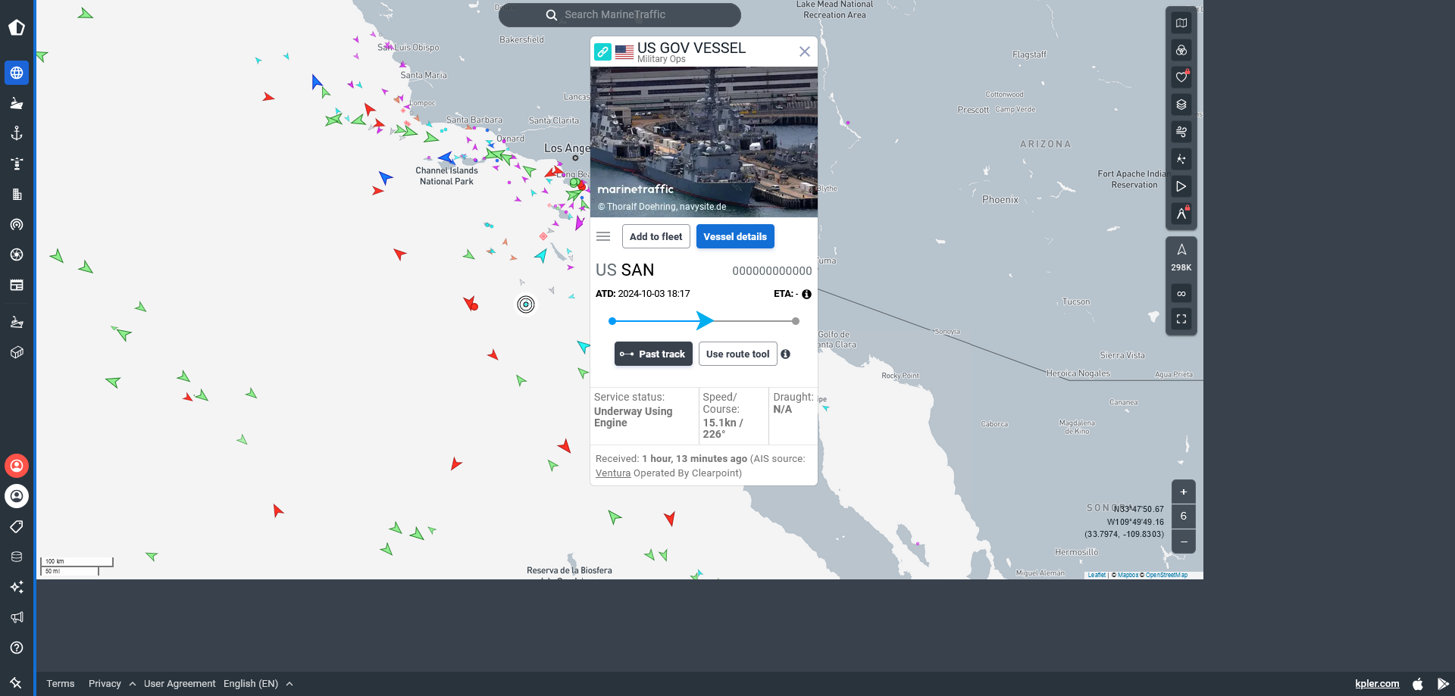Click the 100 km map scale bar
The height and width of the screenshot is (696, 1455).
click(x=77, y=562)
